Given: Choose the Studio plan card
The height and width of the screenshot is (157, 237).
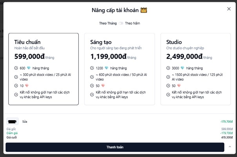Looking at the screenshot, I should [x=195, y=69].
